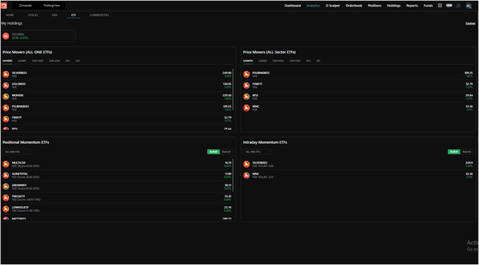
Task: Select the ETF analytics tab
Action: pos(74,15)
